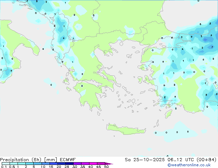Click the legend scale label 0.1

(x=4, y=167)
